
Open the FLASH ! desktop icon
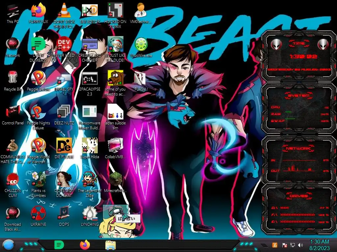coord(141,81)
